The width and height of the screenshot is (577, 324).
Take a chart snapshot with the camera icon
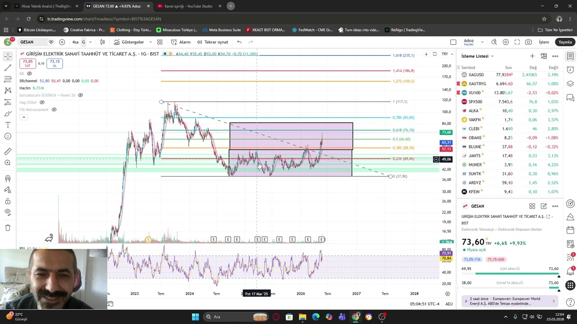(x=528, y=42)
